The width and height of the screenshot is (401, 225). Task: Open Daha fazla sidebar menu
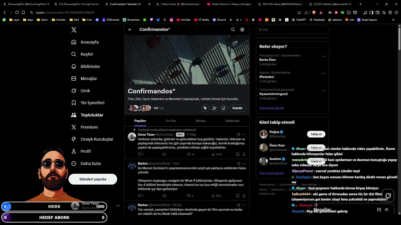86,163
